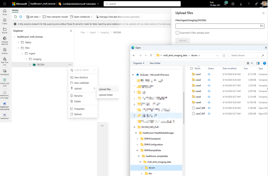Click the Search dicom field

pyautogui.click(x=248, y=55)
